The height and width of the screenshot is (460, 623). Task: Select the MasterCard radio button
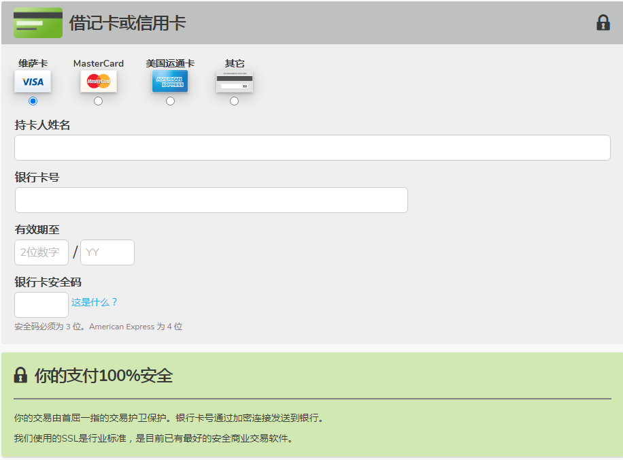coord(98,101)
